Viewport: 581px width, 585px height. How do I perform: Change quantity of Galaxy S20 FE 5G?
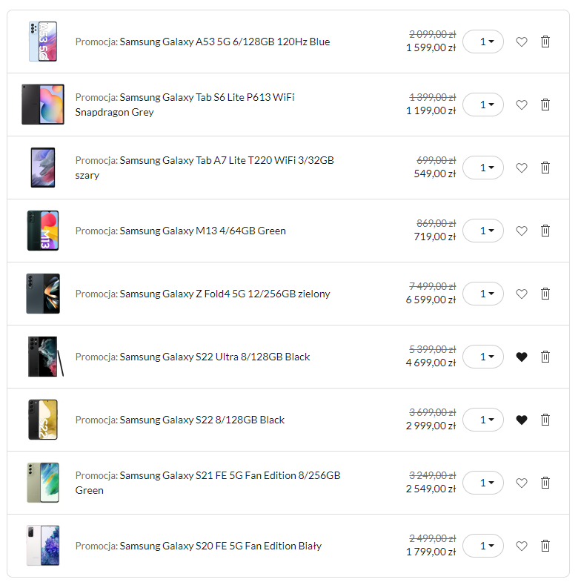click(x=483, y=546)
